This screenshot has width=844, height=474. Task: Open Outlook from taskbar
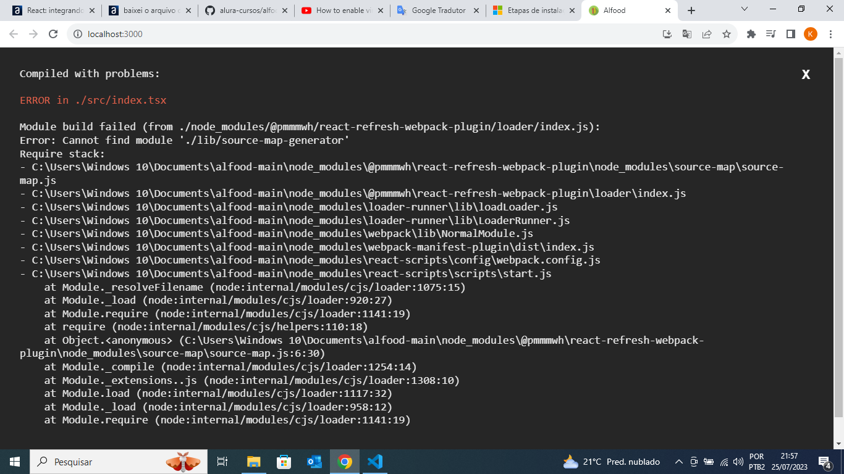[314, 462]
